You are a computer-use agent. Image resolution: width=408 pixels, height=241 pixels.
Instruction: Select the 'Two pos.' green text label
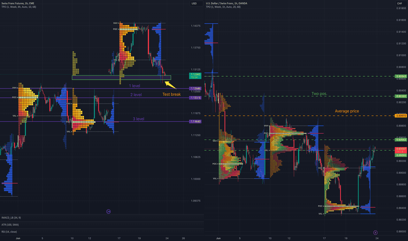[x=319, y=93]
